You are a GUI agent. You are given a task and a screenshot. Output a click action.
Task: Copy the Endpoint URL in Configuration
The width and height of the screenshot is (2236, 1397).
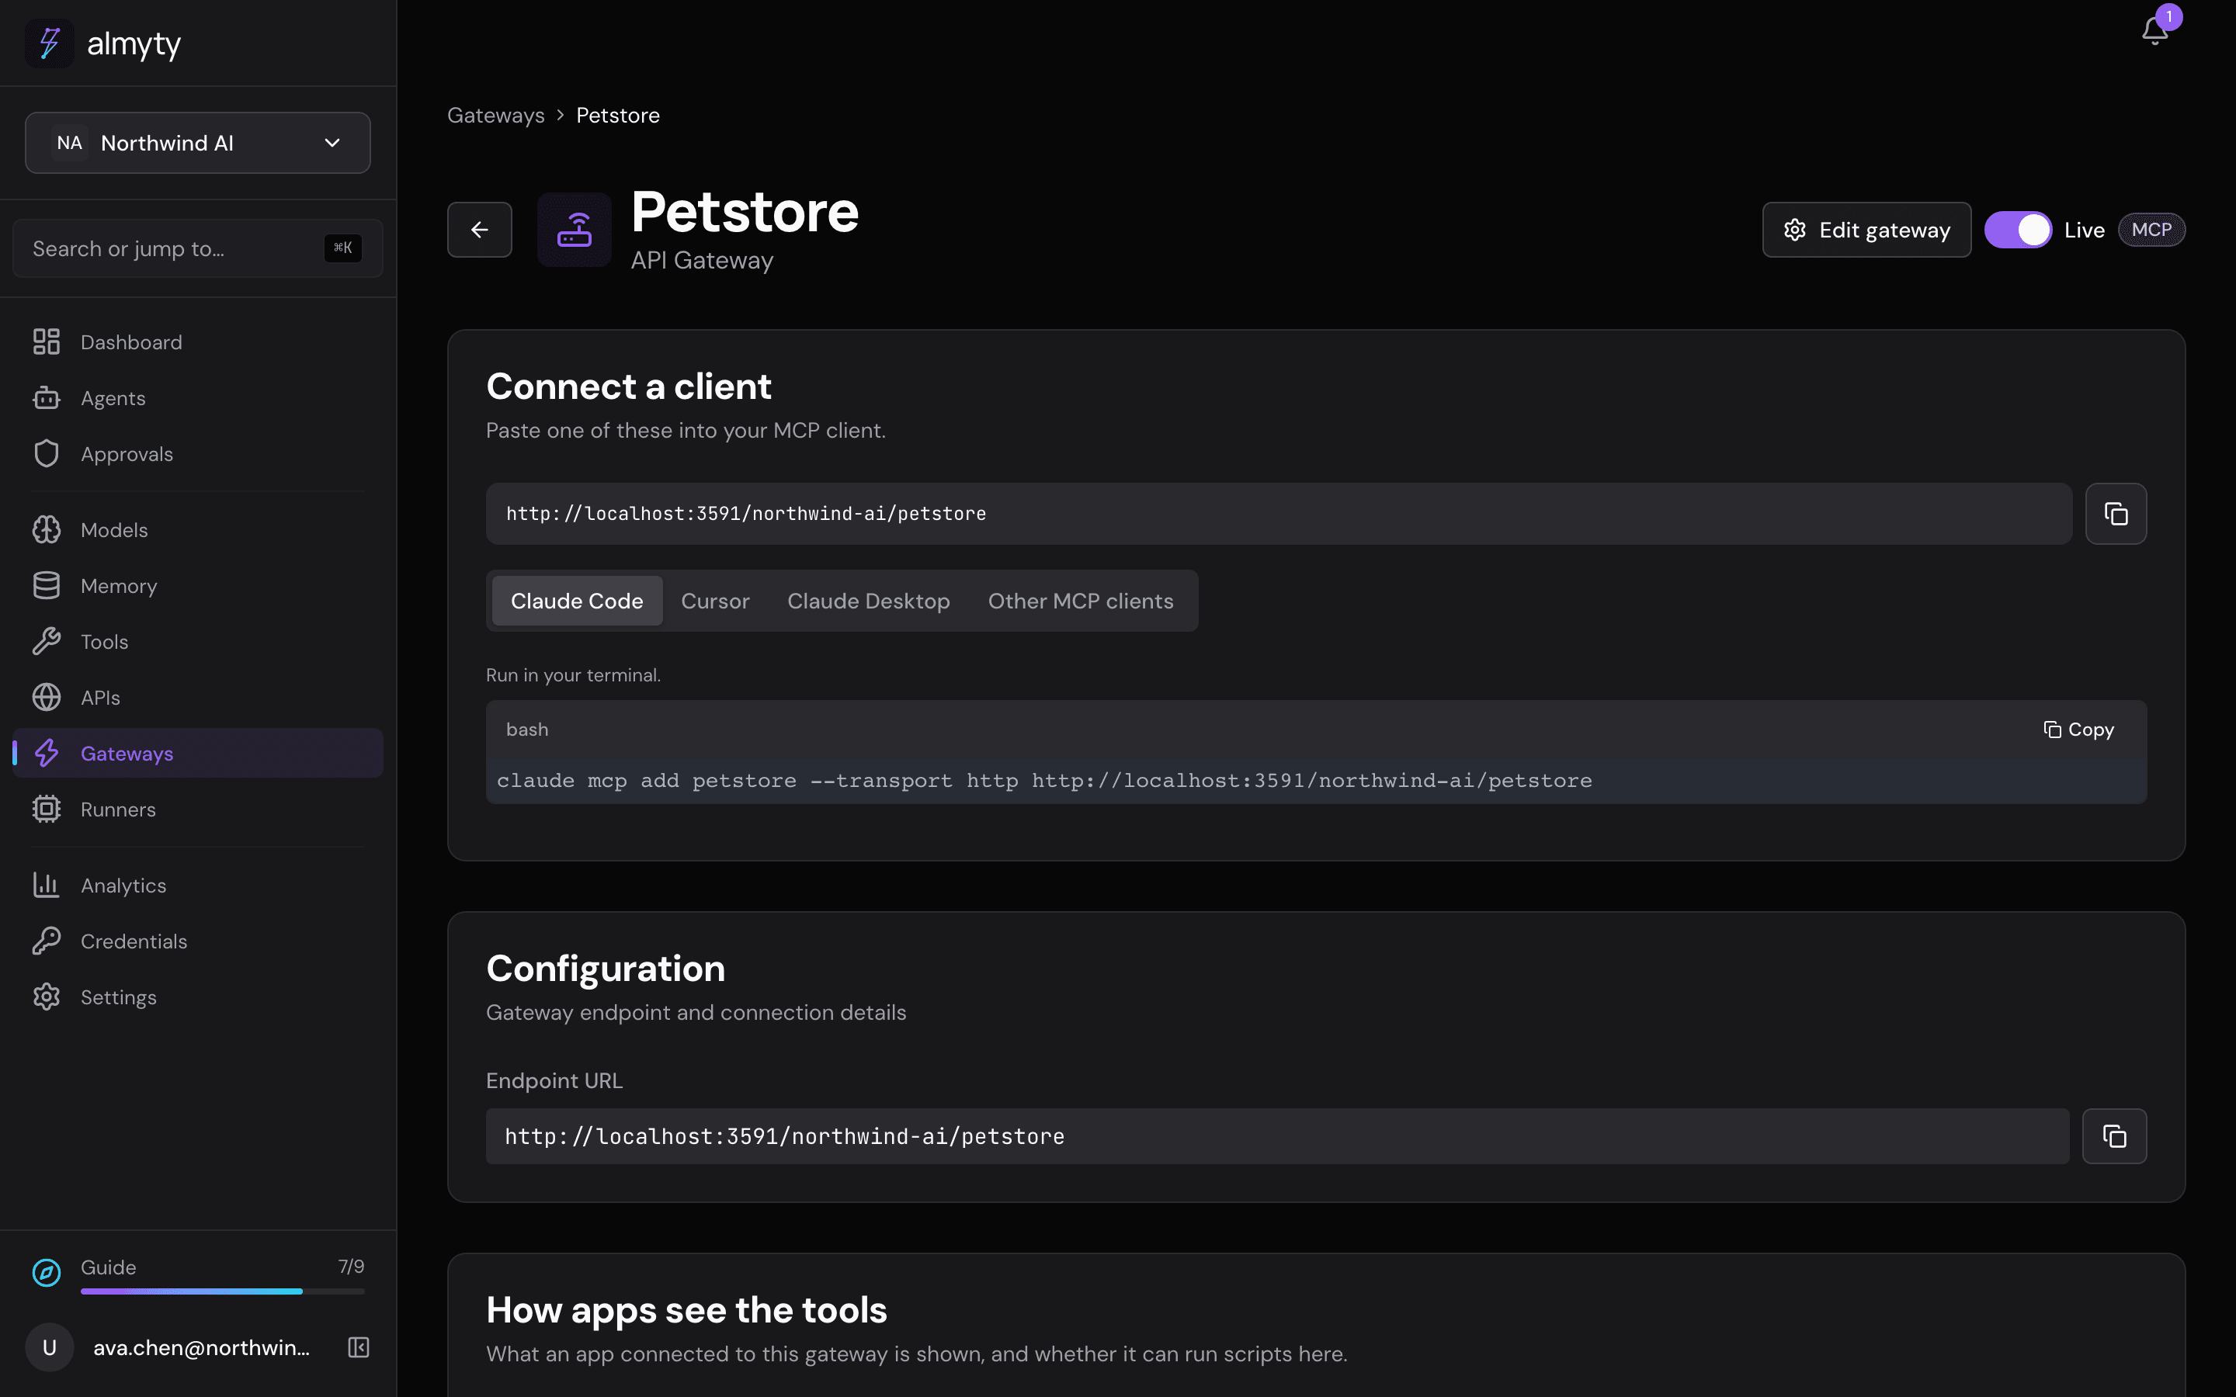2114,1135
